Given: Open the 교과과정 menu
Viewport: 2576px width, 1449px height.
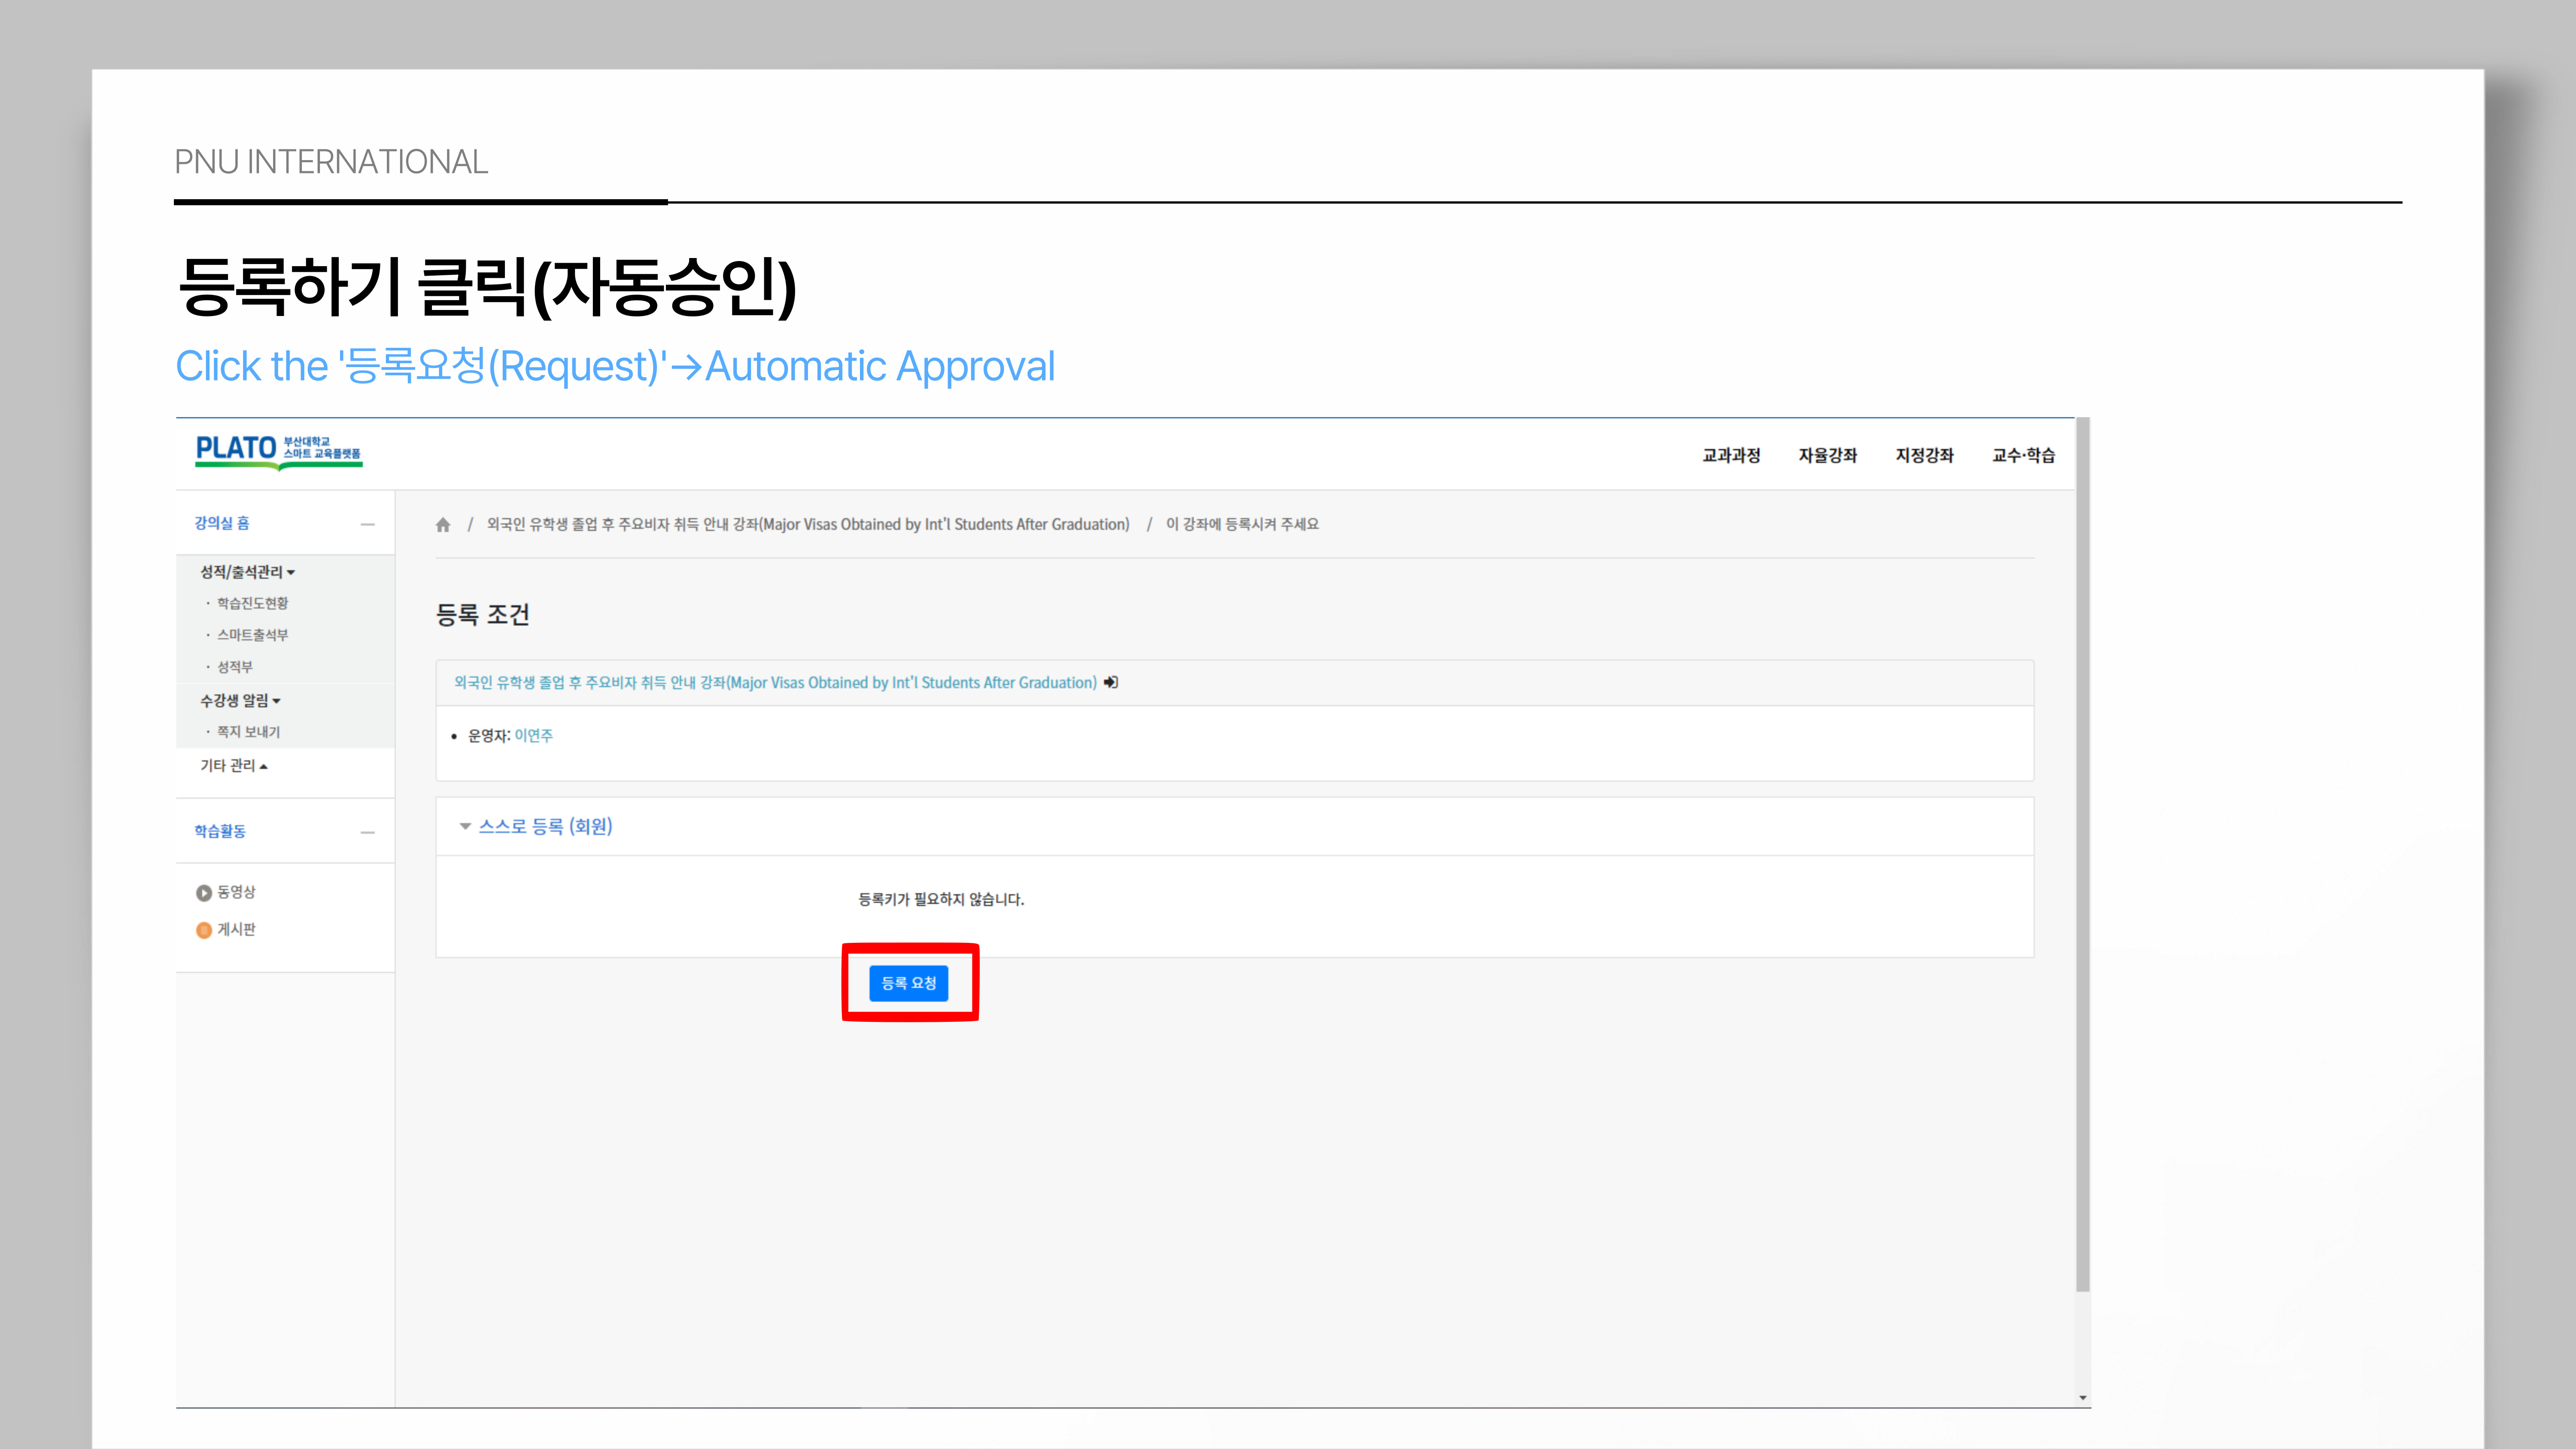Looking at the screenshot, I should coord(1731,456).
